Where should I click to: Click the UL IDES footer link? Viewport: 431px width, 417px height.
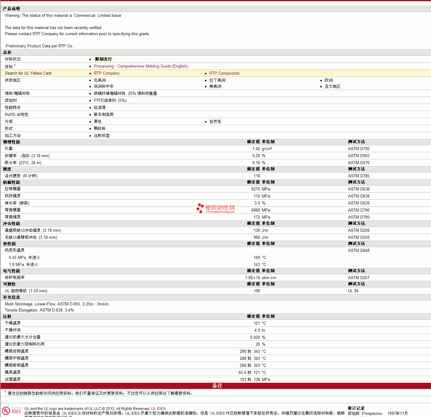point(158,409)
